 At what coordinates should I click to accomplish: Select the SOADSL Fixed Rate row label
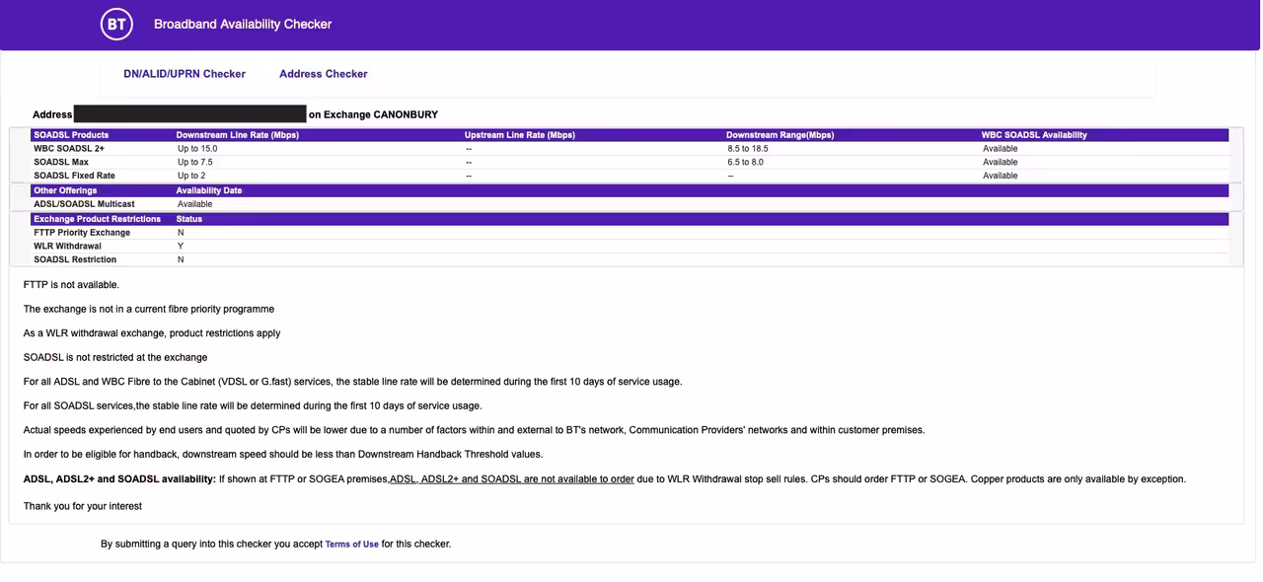(74, 176)
